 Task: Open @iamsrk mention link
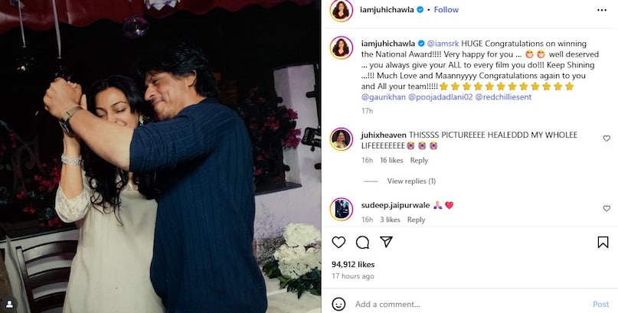(443, 44)
